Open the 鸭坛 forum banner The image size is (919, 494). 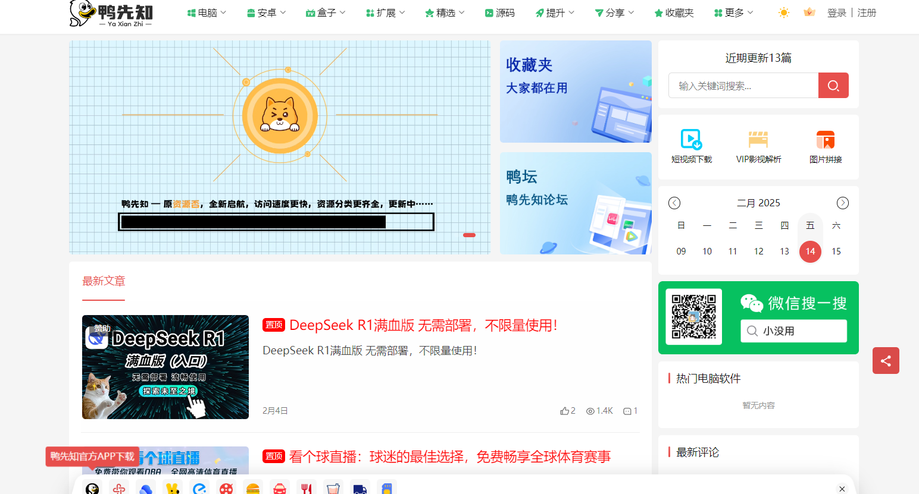(576, 203)
